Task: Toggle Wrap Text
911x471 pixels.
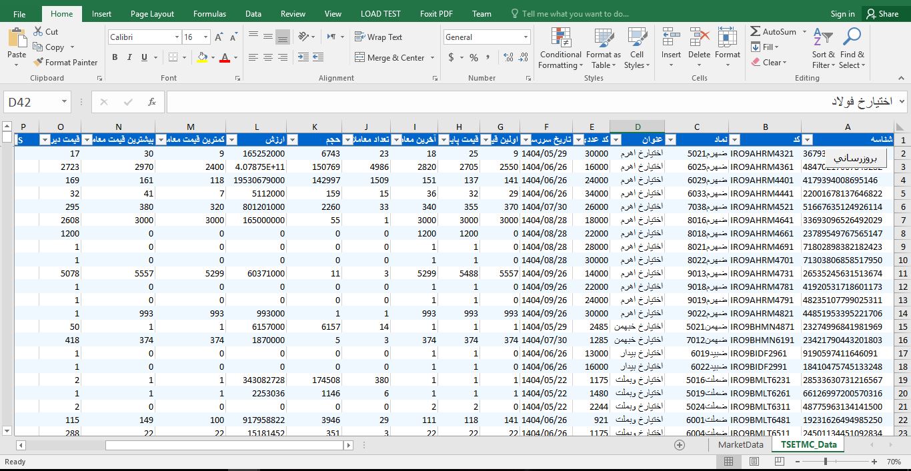Action: pos(379,37)
